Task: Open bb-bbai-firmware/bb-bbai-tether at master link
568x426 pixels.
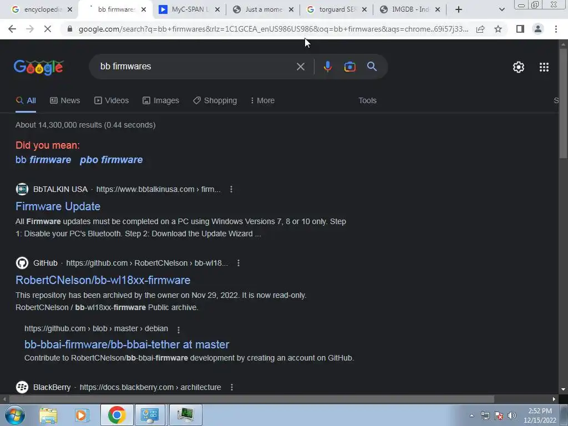Action: 127,344
